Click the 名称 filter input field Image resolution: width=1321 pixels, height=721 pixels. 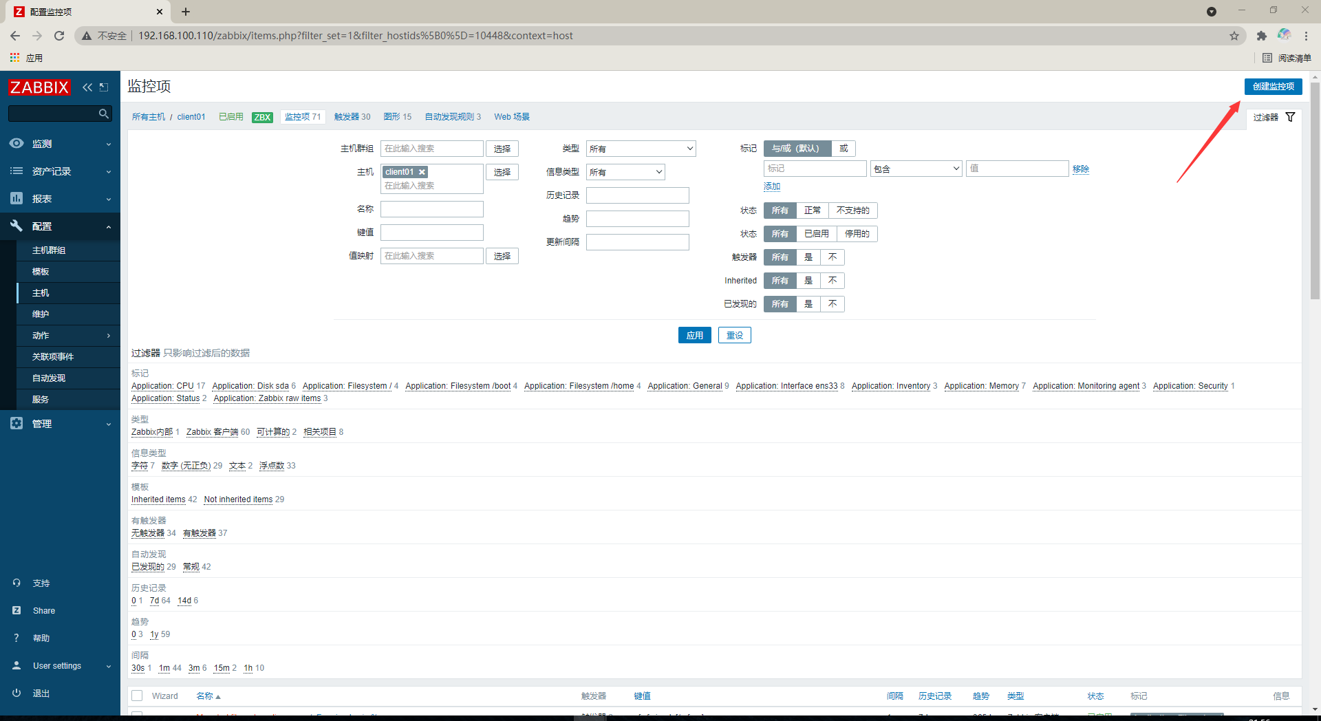tap(432, 209)
